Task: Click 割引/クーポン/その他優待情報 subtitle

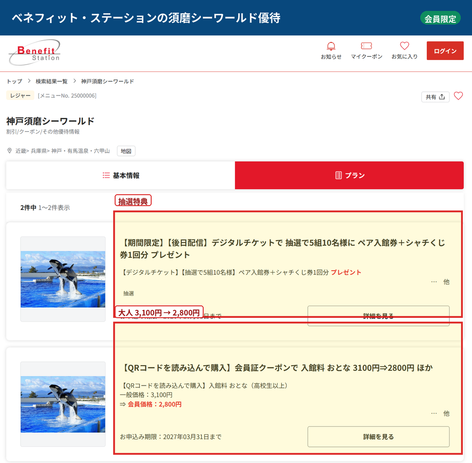Action: pyautogui.click(x=43, y=131)
